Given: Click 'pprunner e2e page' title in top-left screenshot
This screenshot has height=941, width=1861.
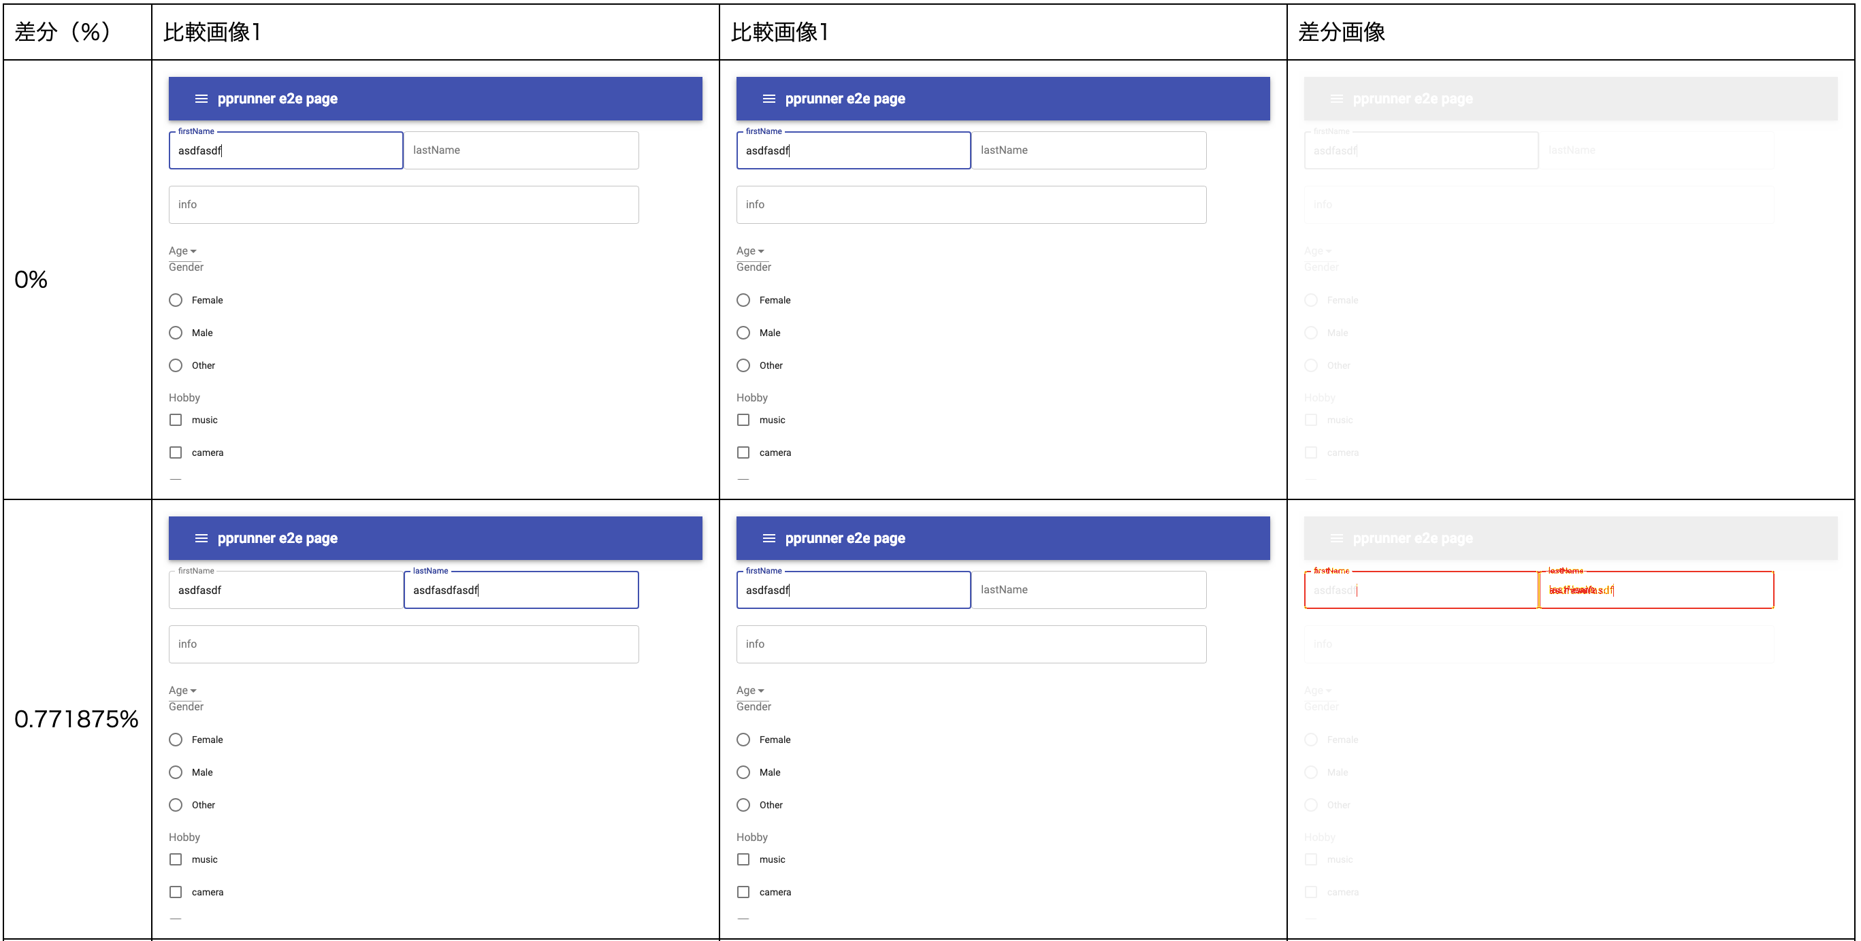Looking at the screenshot, I should [x=278, y=99].
